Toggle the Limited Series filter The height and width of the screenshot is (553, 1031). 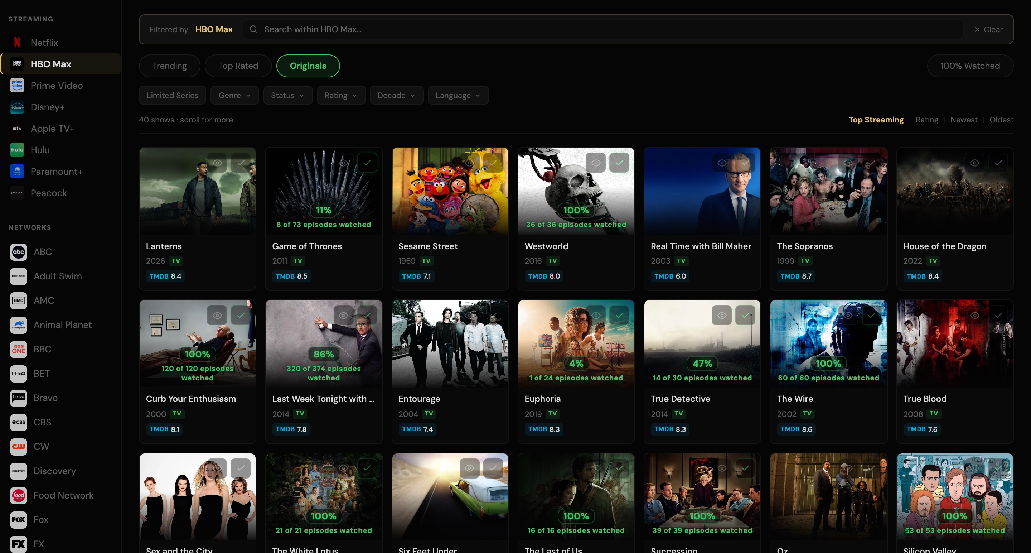[173, 95]
